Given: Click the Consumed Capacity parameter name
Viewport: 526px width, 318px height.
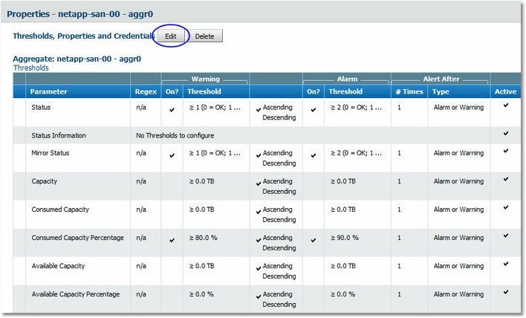Looking at the screenshot, I should coord(60,210).
